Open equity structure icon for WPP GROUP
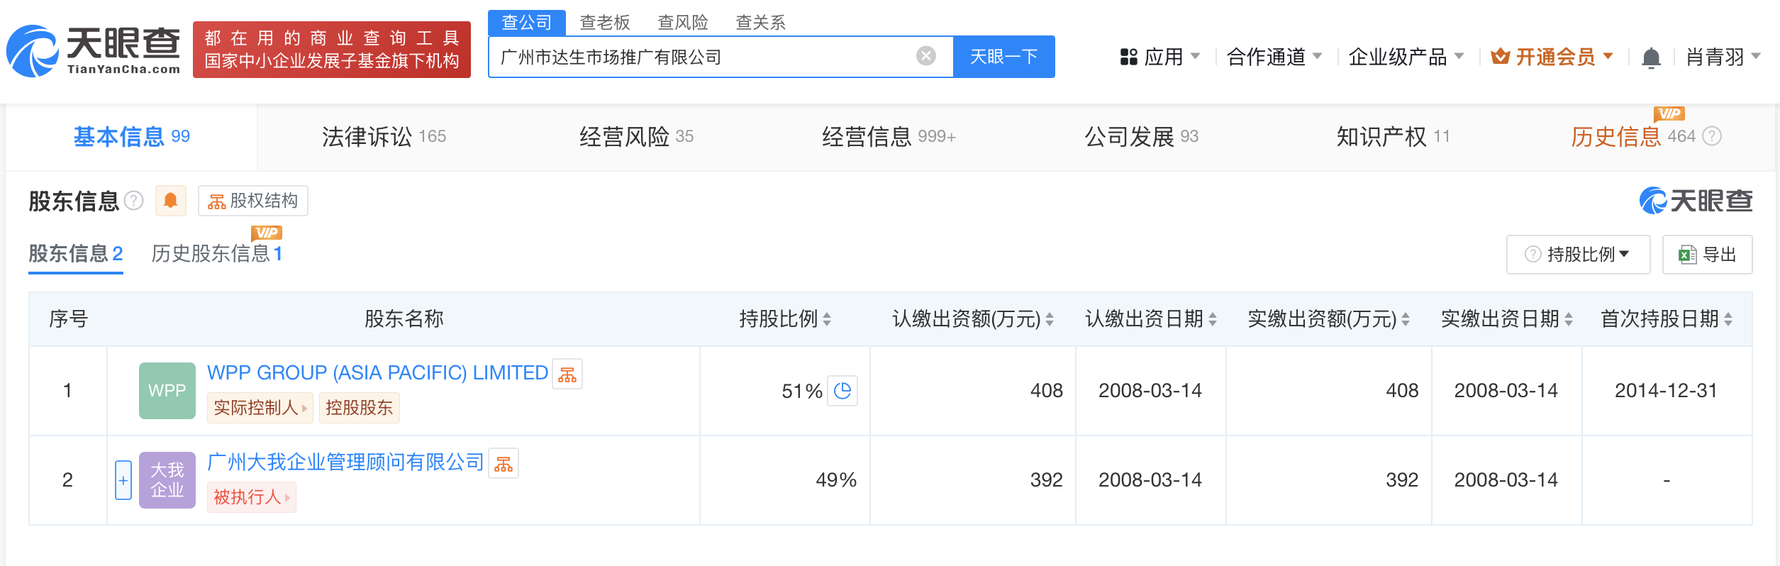This screenshot has height=566, width=1780. coord(567,374)
